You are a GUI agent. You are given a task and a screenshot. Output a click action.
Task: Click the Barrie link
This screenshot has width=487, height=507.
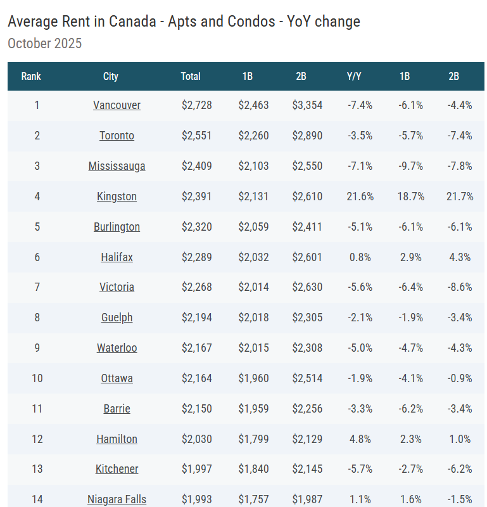[117, 409]
